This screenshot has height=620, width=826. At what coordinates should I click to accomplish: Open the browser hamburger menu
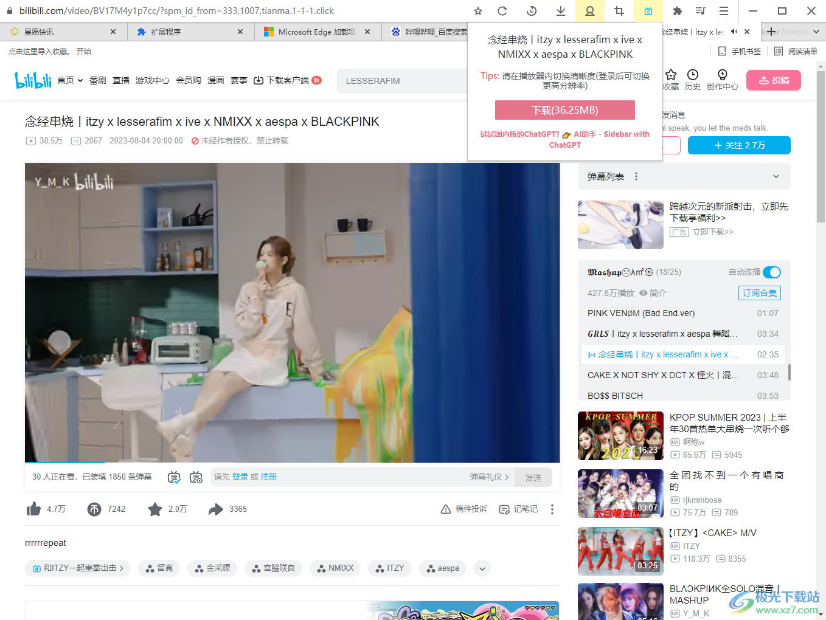point(724,11)
